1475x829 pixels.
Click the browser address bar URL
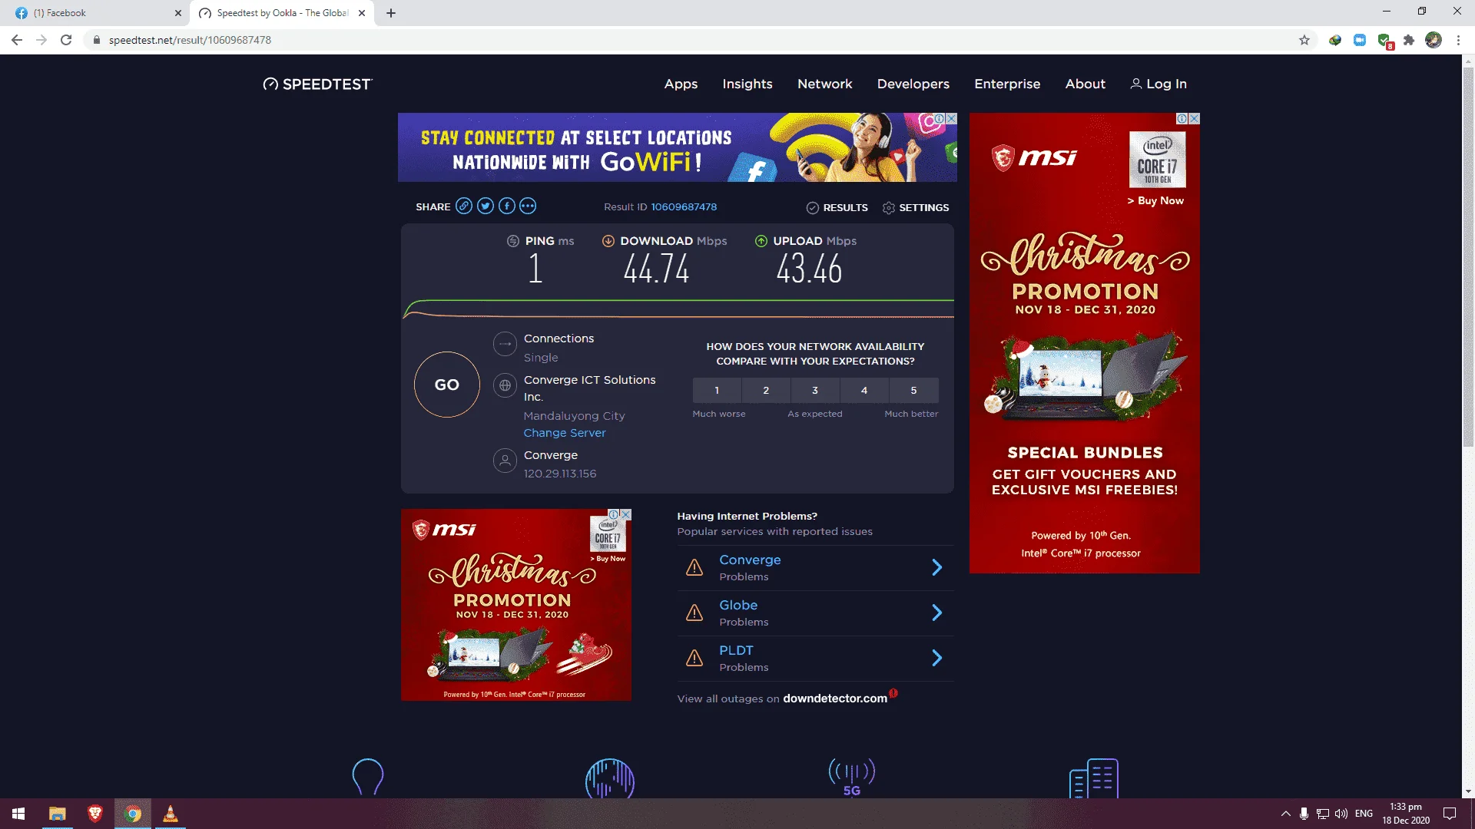[x=190, y=40]
